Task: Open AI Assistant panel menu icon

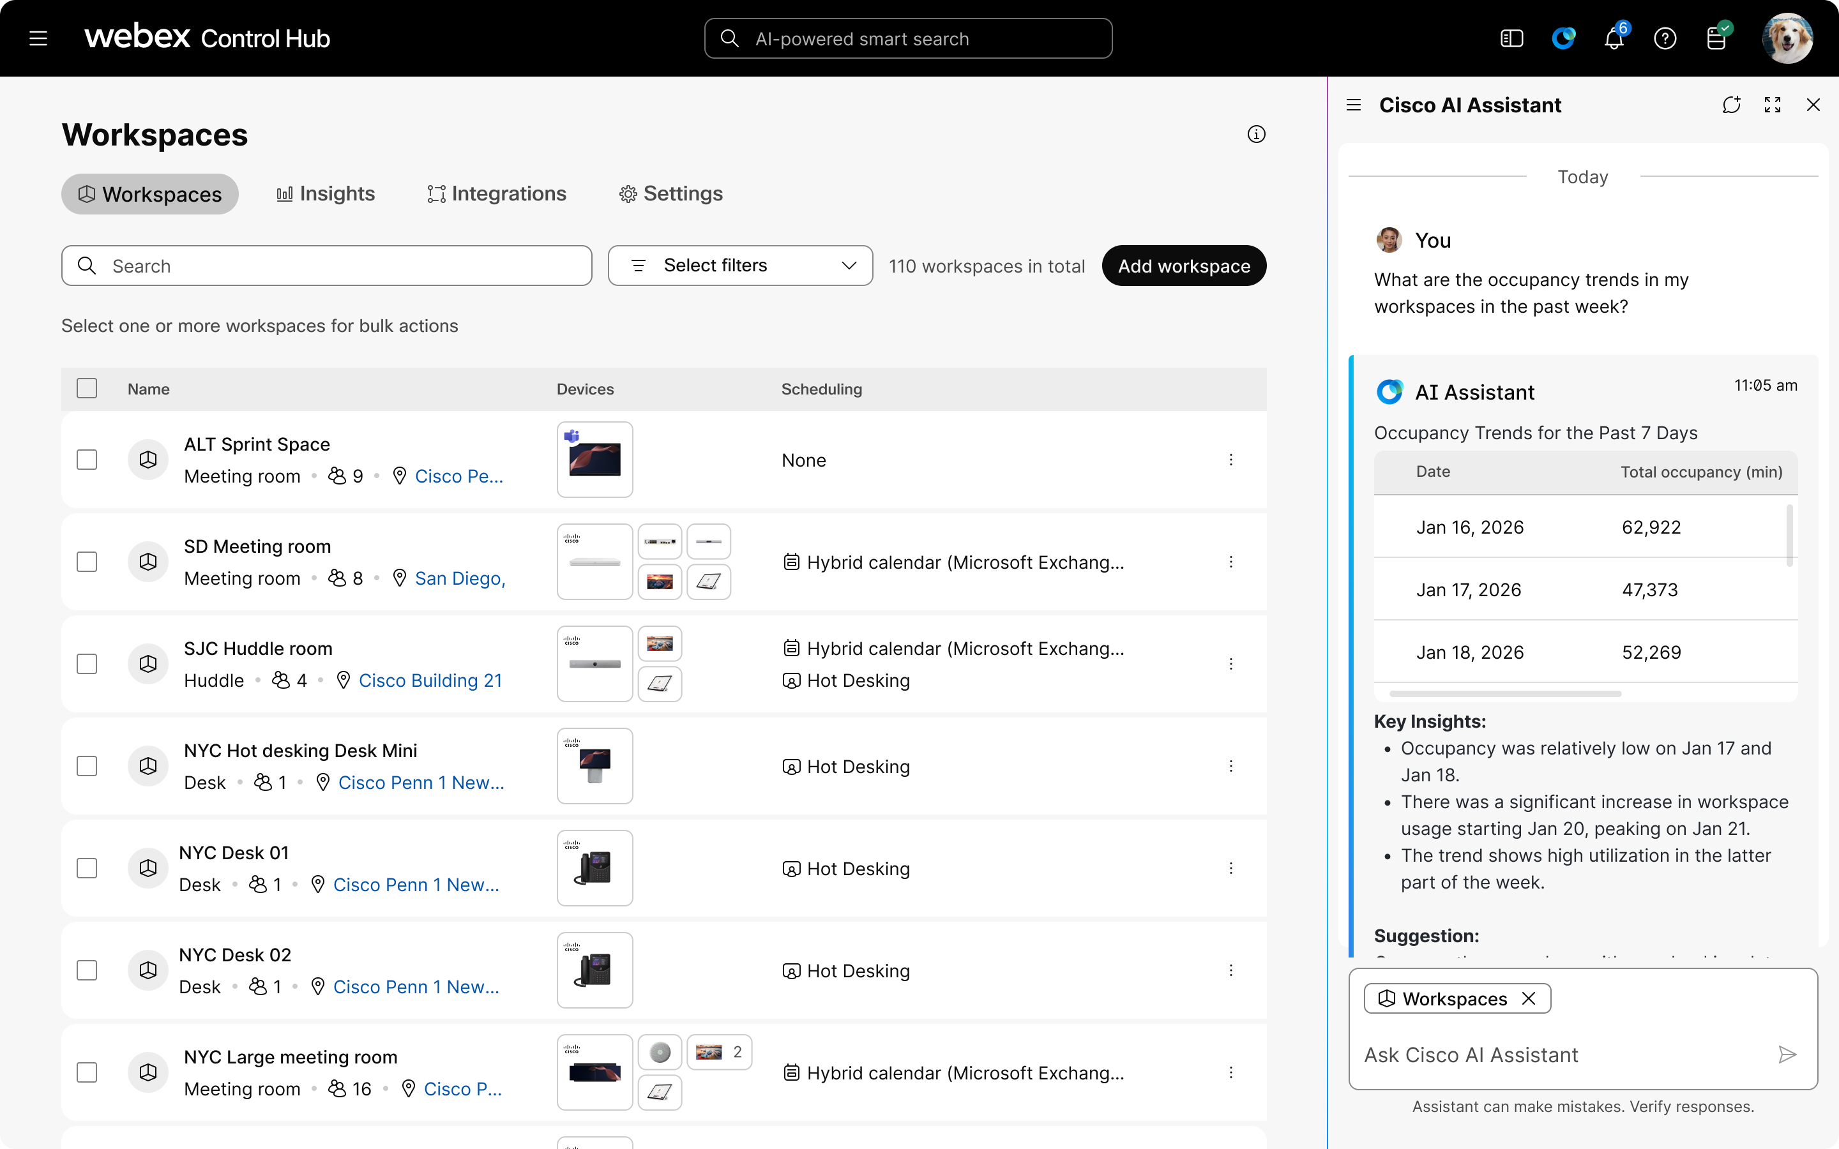Action: (x=1354, y=105)
